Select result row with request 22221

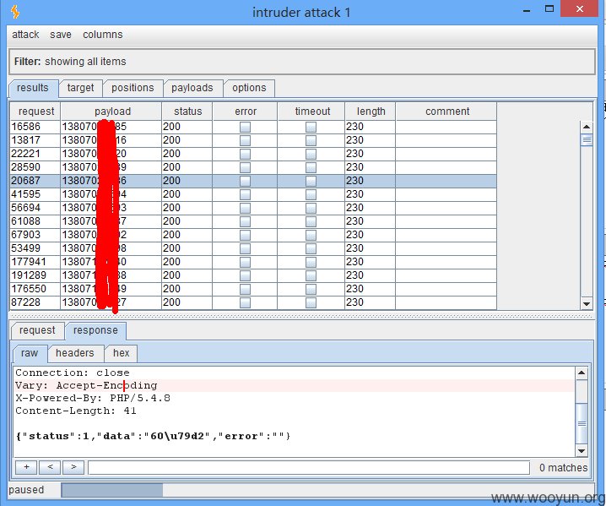[x=253, y=154]
